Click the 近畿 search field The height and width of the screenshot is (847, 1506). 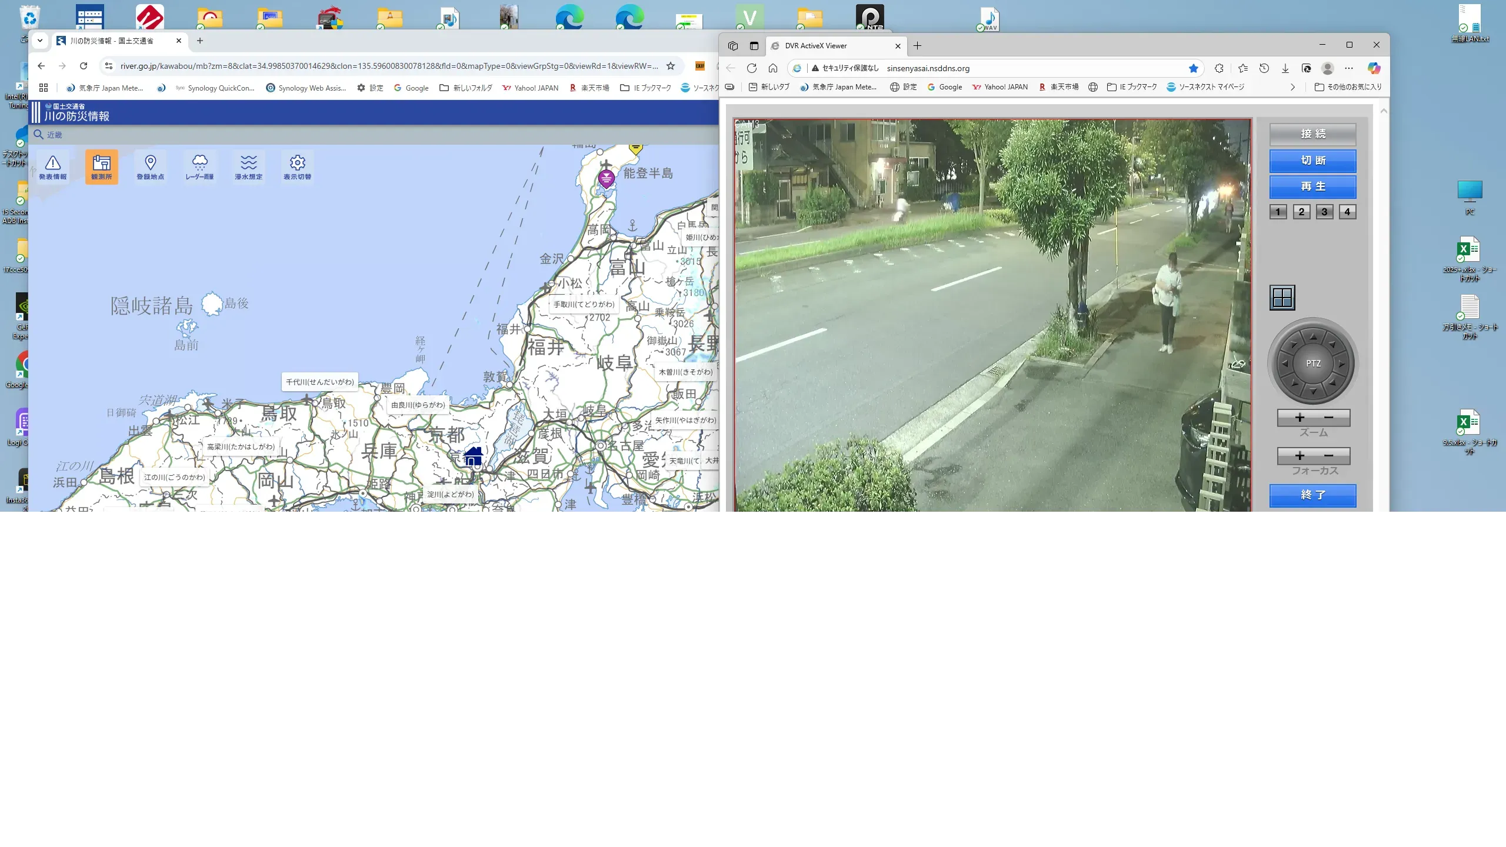[55, 135]
